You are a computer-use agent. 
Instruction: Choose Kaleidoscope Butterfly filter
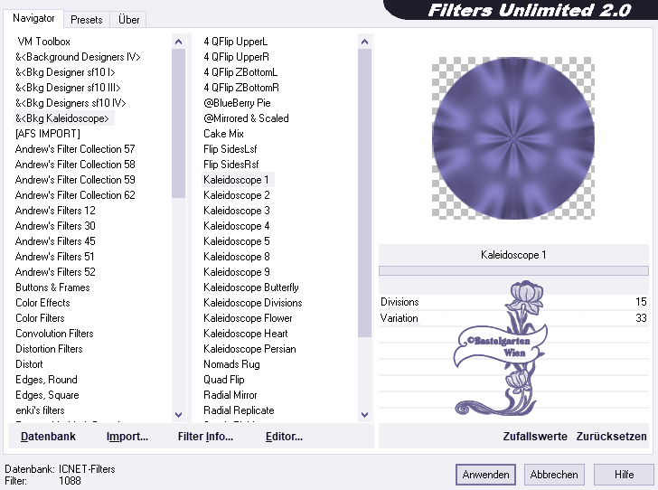[251, 287]
